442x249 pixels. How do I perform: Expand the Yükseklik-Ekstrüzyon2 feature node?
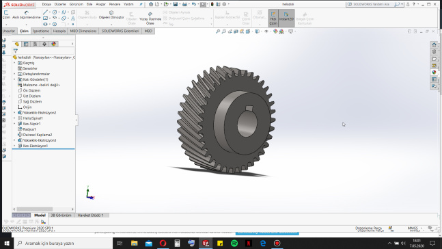14,113
